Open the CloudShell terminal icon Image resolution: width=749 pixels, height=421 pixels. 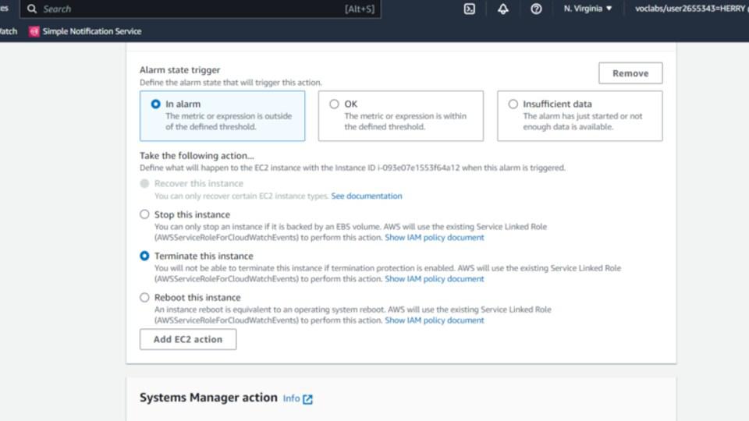469,9
